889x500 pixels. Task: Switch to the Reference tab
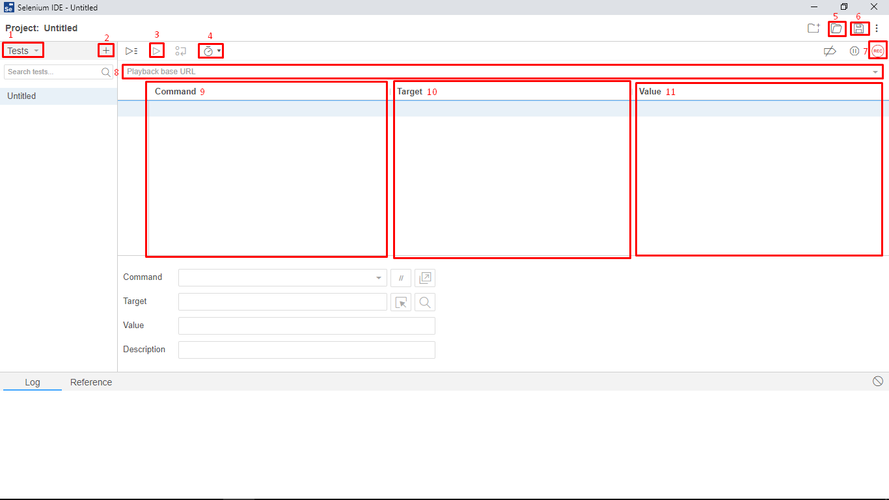click(x=91, y=382)
